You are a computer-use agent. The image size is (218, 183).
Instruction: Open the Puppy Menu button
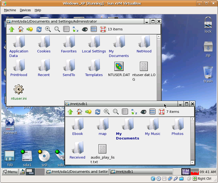pos(10,172)
